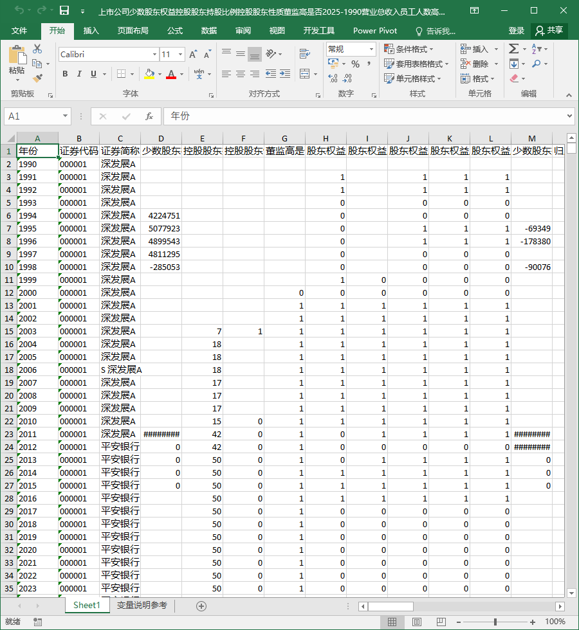Image resolution: width=579 pixels, height=630 pixels.
Task: Click the Format Painter brush icon
Action: click(x=37, y=78)
